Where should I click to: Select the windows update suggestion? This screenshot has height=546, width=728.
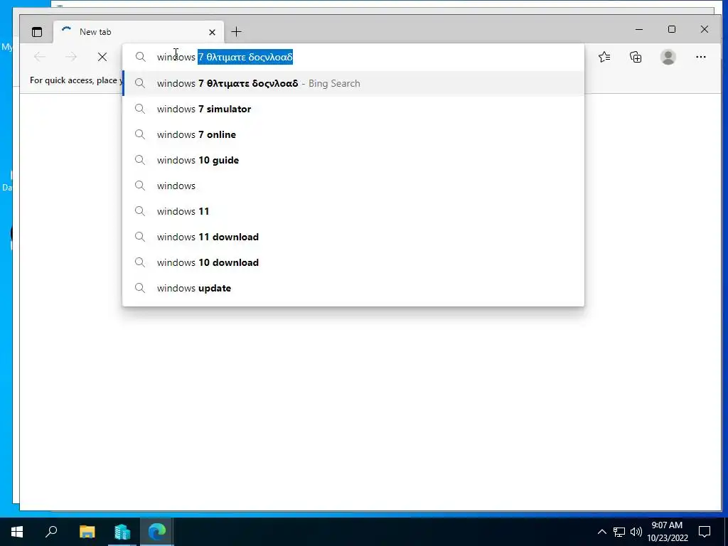coord(353,288)
